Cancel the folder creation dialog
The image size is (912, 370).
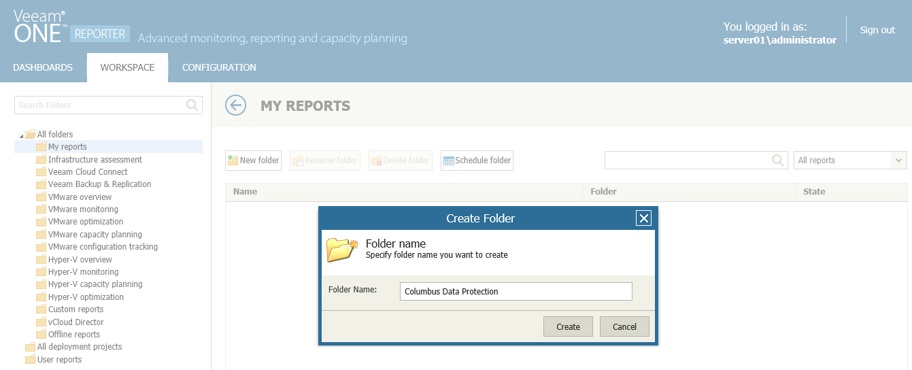pos(624,326)
